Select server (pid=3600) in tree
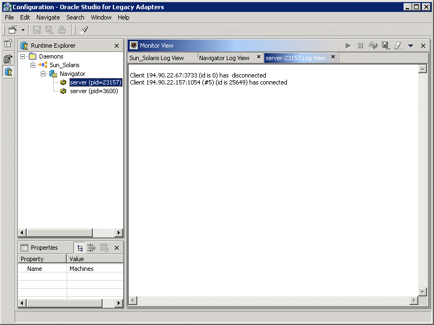Viewport: 434px width, 325px height. pos(94,91)
